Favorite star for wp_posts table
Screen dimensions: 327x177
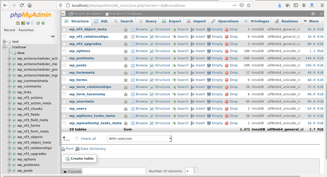click(126, 66)
